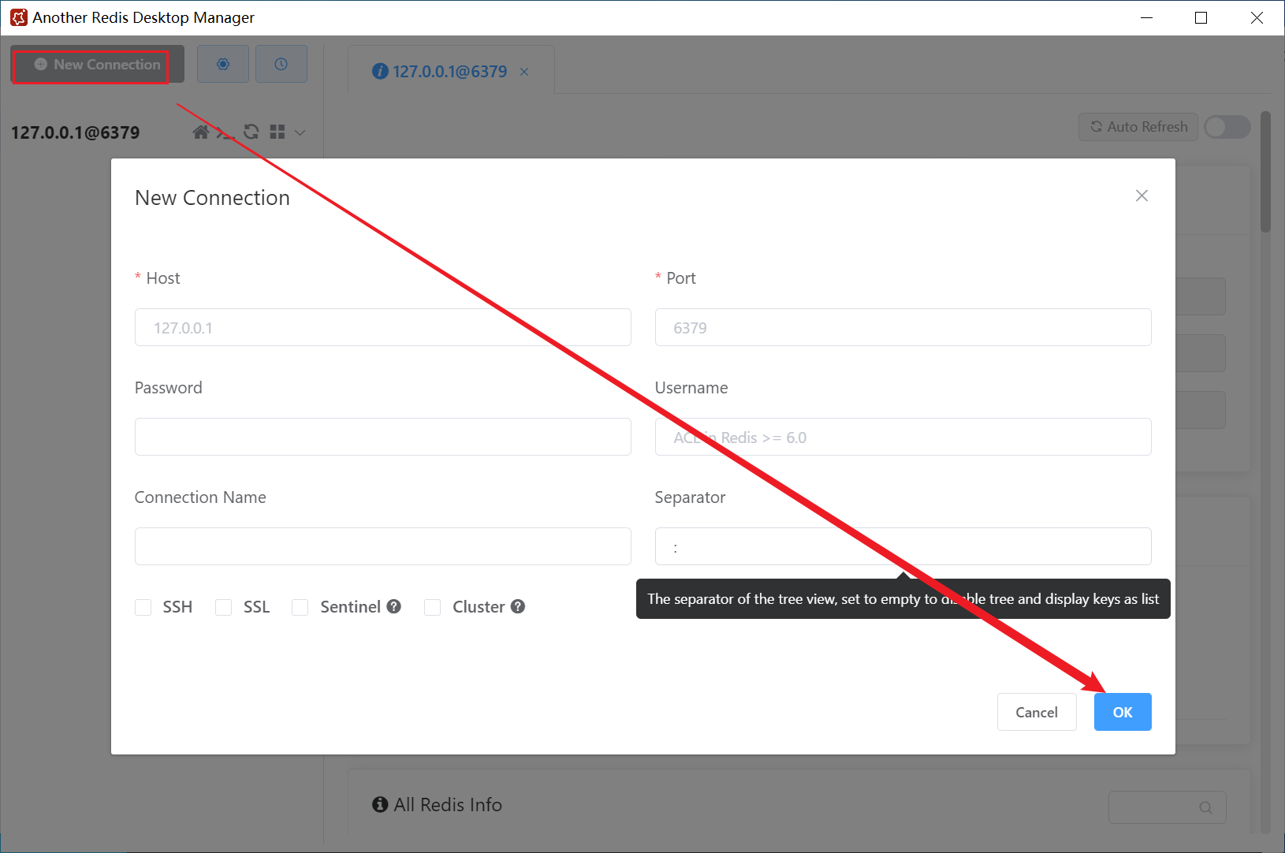
Task: Select the Connection Name input
Action: click(383, 546)
